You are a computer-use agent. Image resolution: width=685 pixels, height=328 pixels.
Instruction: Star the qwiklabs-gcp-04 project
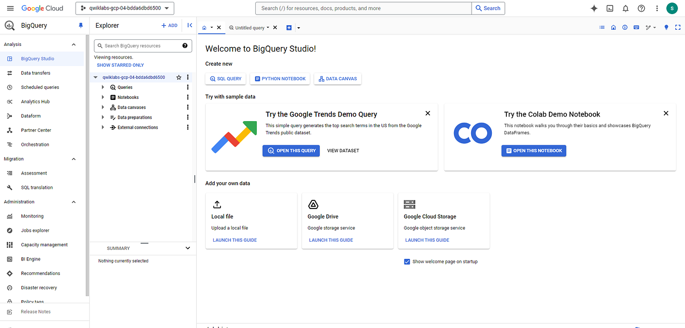[x=179, y=77]
